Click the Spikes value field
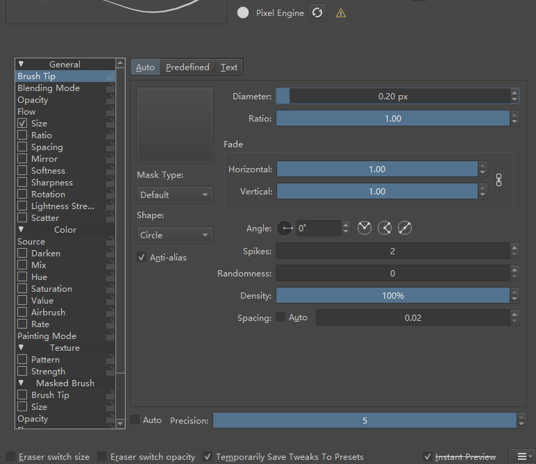The image size is (536, 464). [393, 251]
